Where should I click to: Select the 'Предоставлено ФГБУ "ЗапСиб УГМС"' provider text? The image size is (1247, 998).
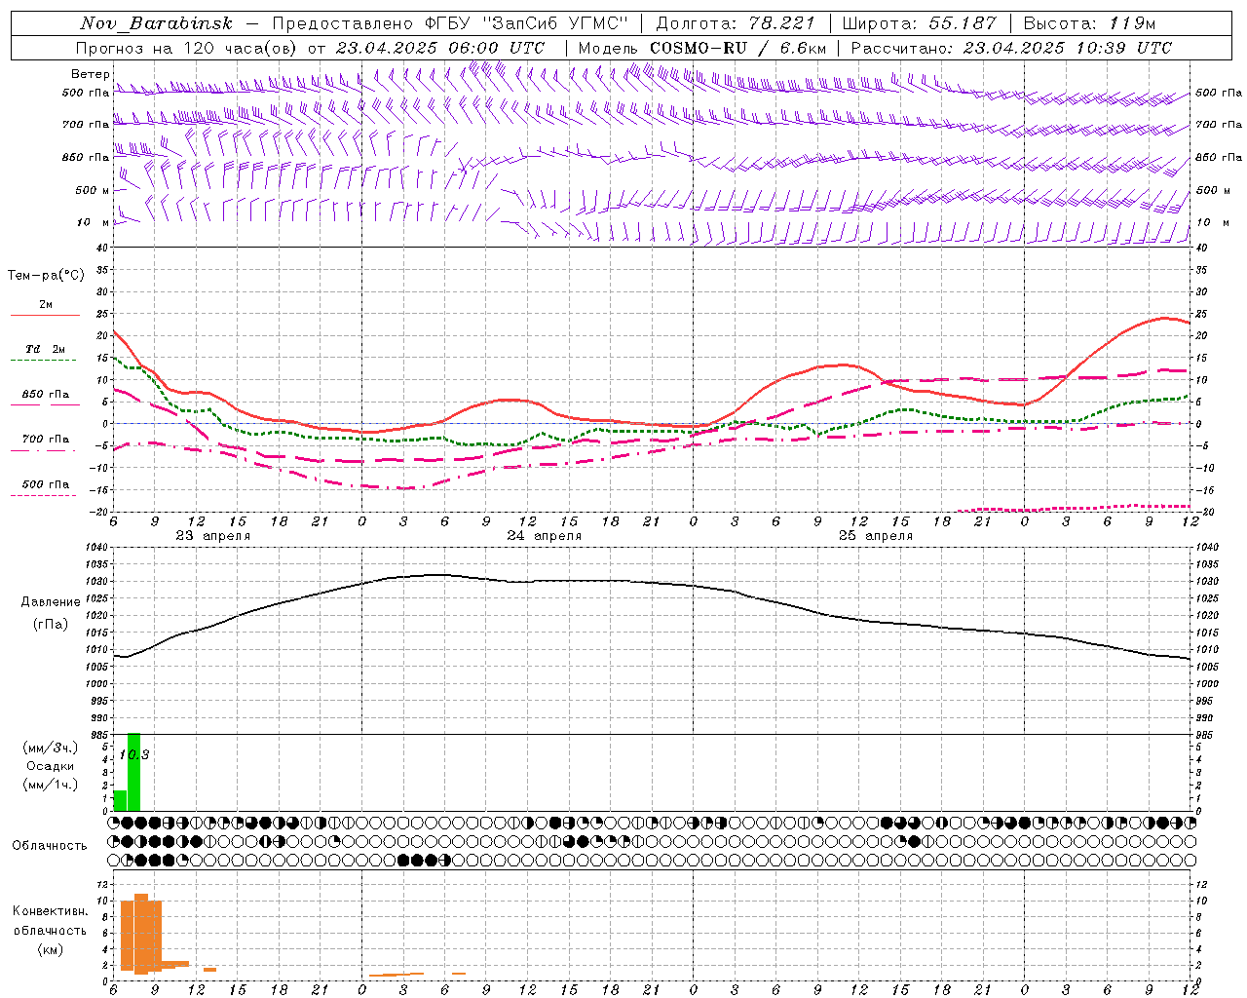point(450,23)
